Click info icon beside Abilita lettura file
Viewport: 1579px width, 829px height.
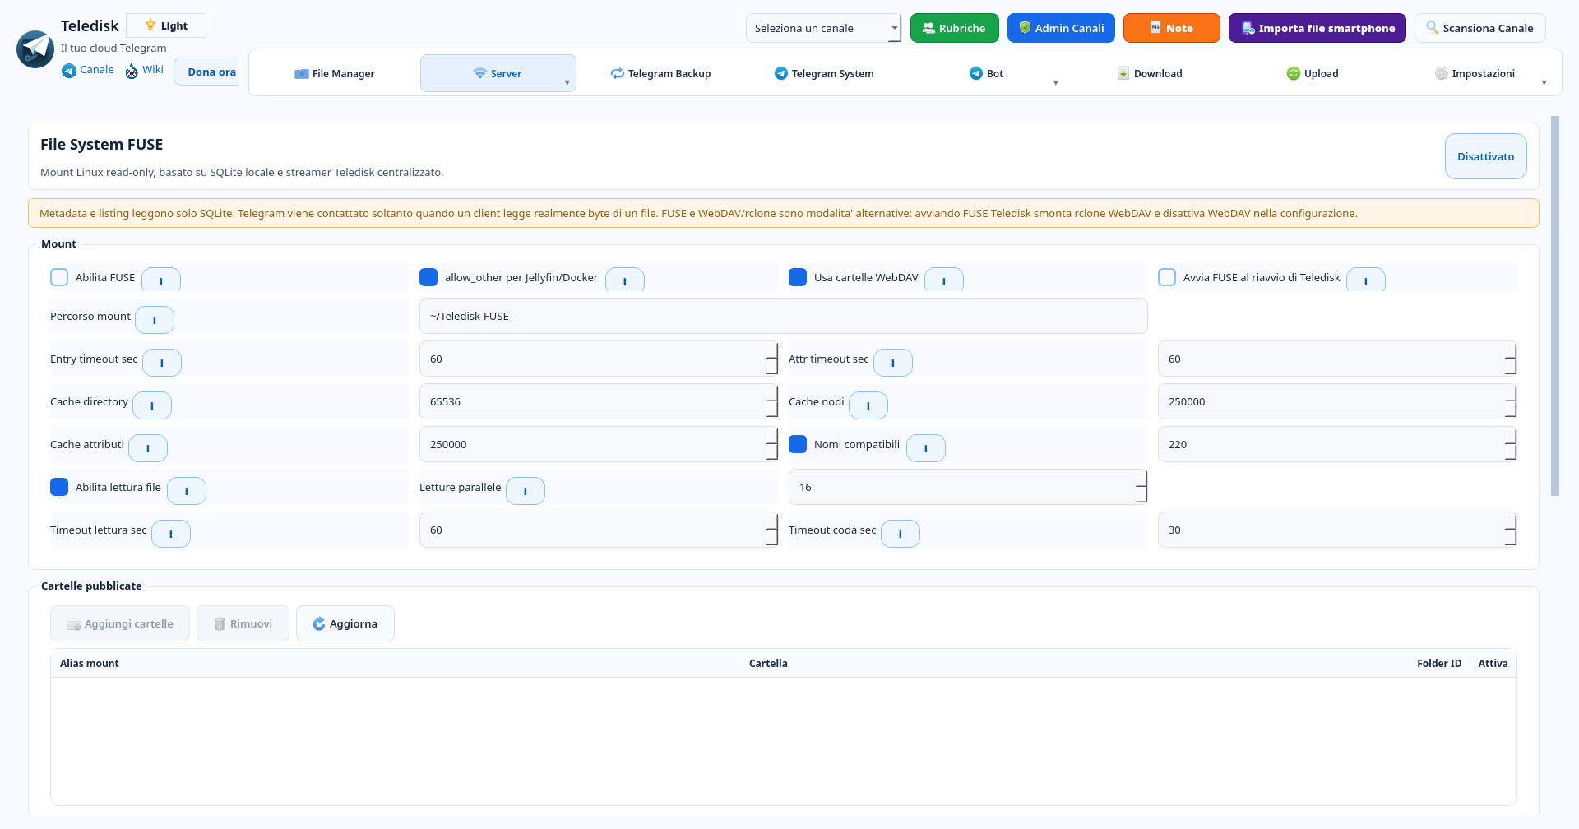(x=187, y=490)
